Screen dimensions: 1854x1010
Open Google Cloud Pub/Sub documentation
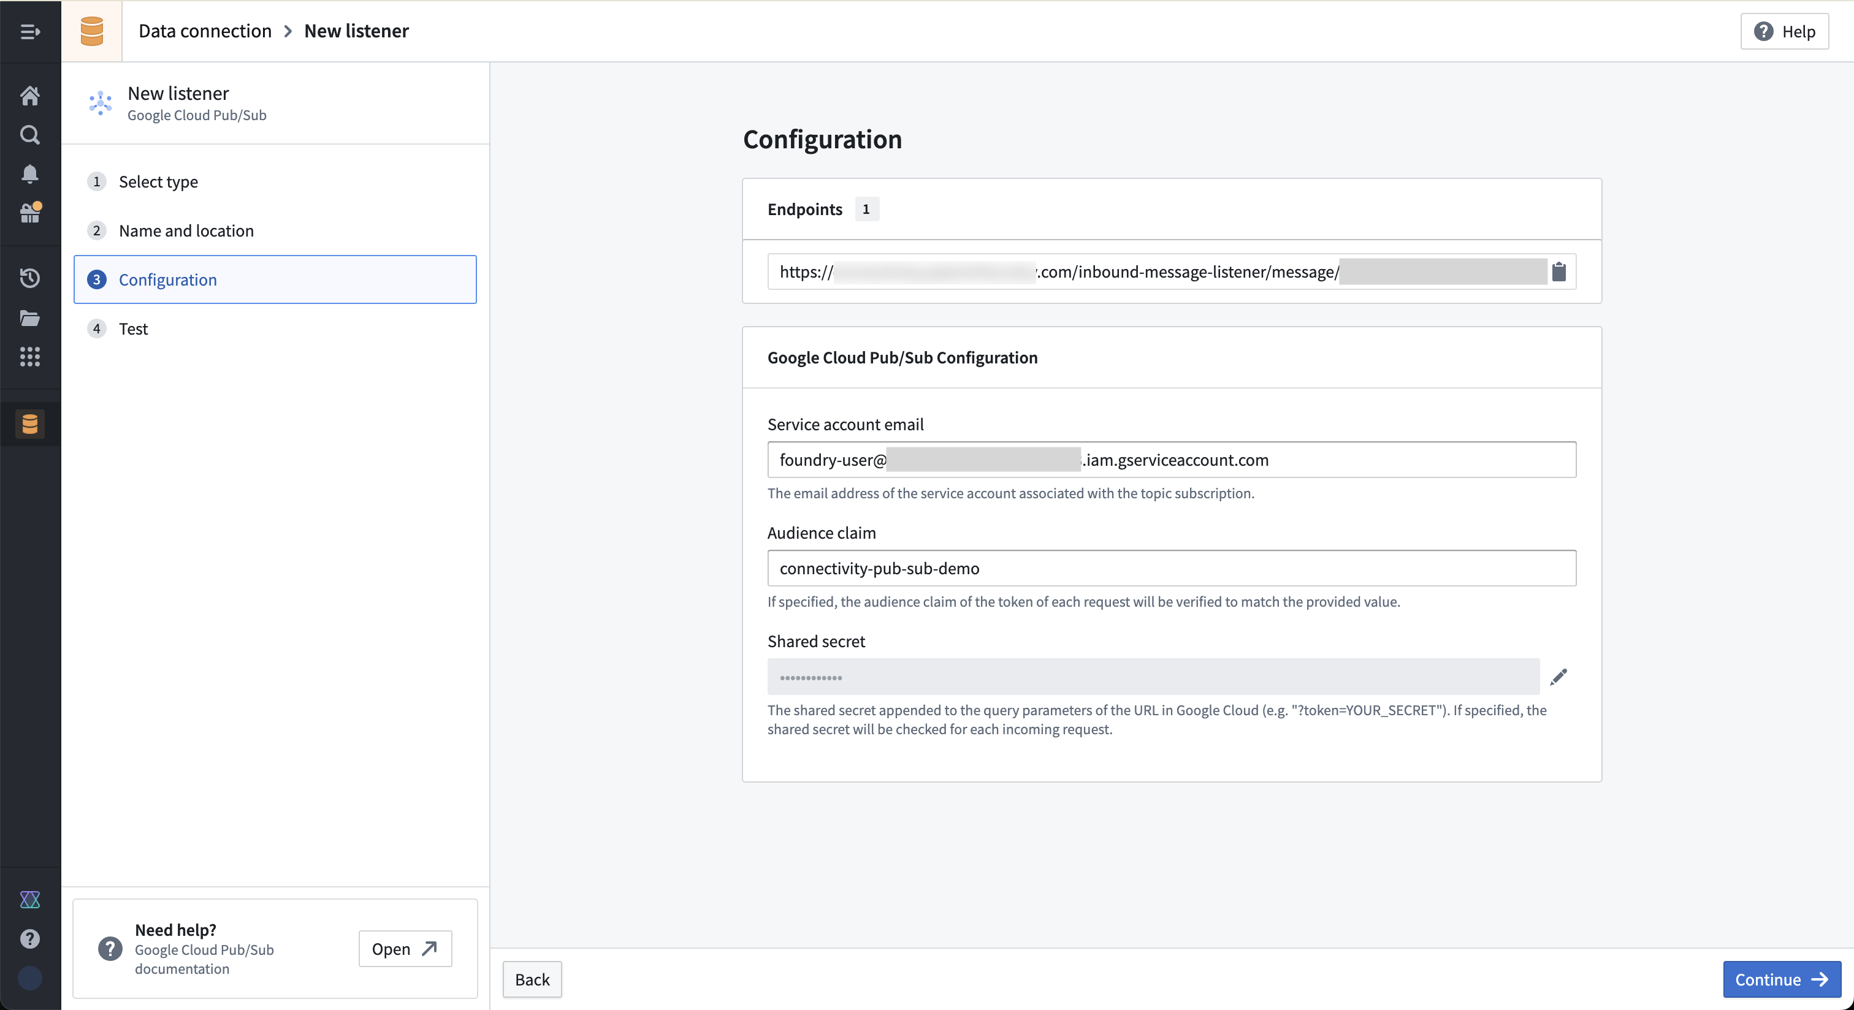[x=405, y=949]
